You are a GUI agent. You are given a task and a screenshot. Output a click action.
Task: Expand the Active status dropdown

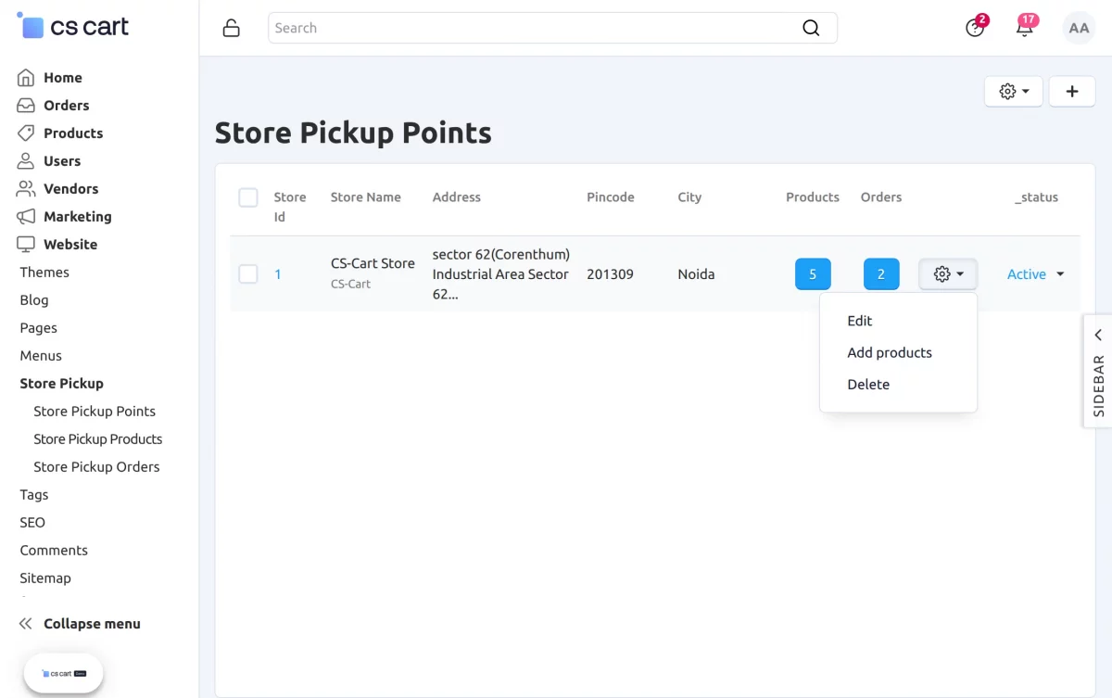pyautogui.click(x=1036, y=274)
